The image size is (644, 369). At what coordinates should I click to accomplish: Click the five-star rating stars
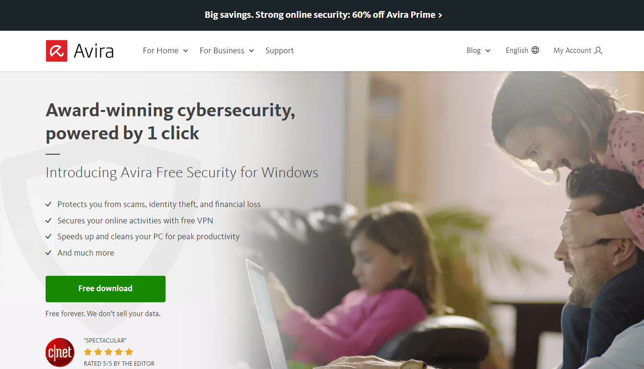[x=108, y=352]
